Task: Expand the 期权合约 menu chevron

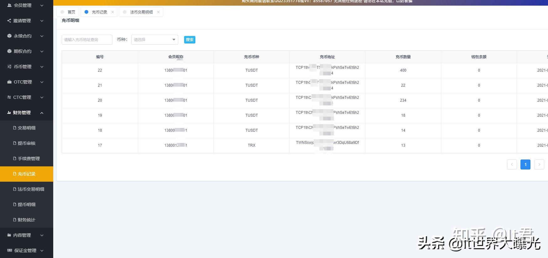Action: pyautogui.click(x=42, y=51)
